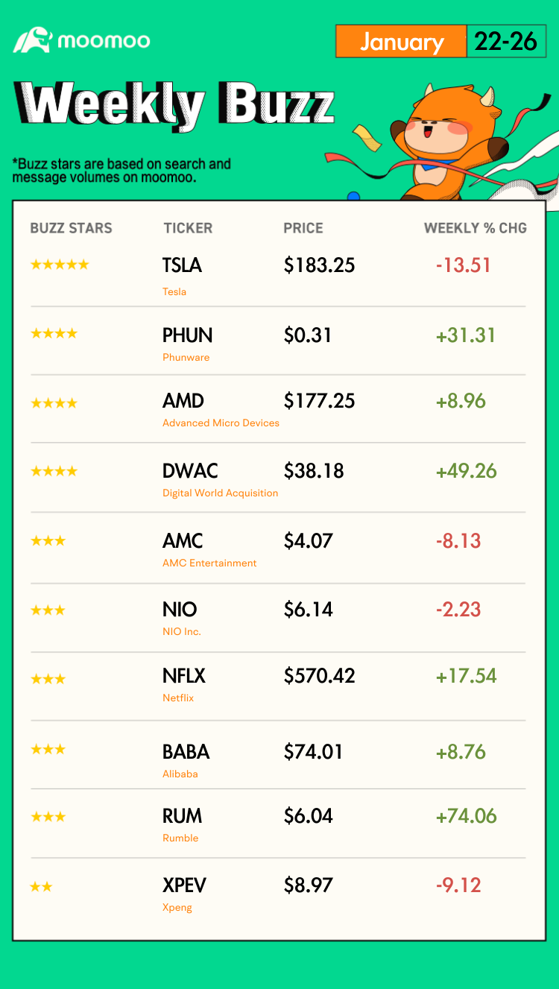The height and width of the screenshot is (989, 559).
Task: Click the orange bull mascot
Action: point(447,142)
